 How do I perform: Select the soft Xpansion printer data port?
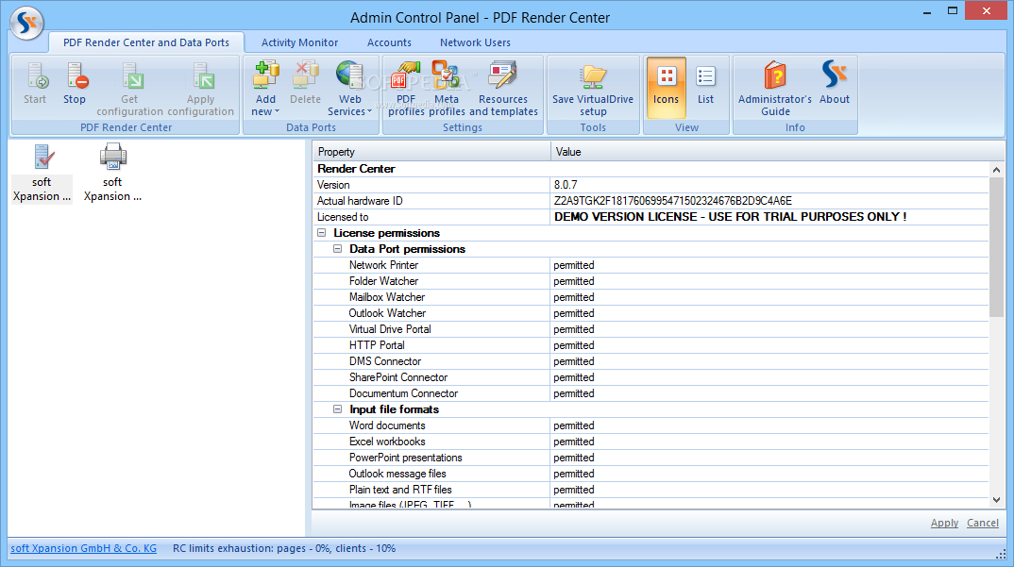pos(112,174)
